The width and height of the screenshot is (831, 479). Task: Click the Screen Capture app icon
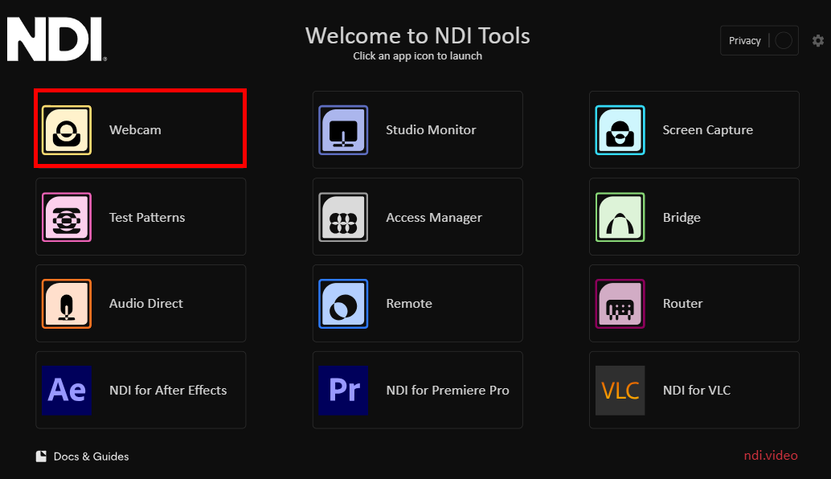620,130
